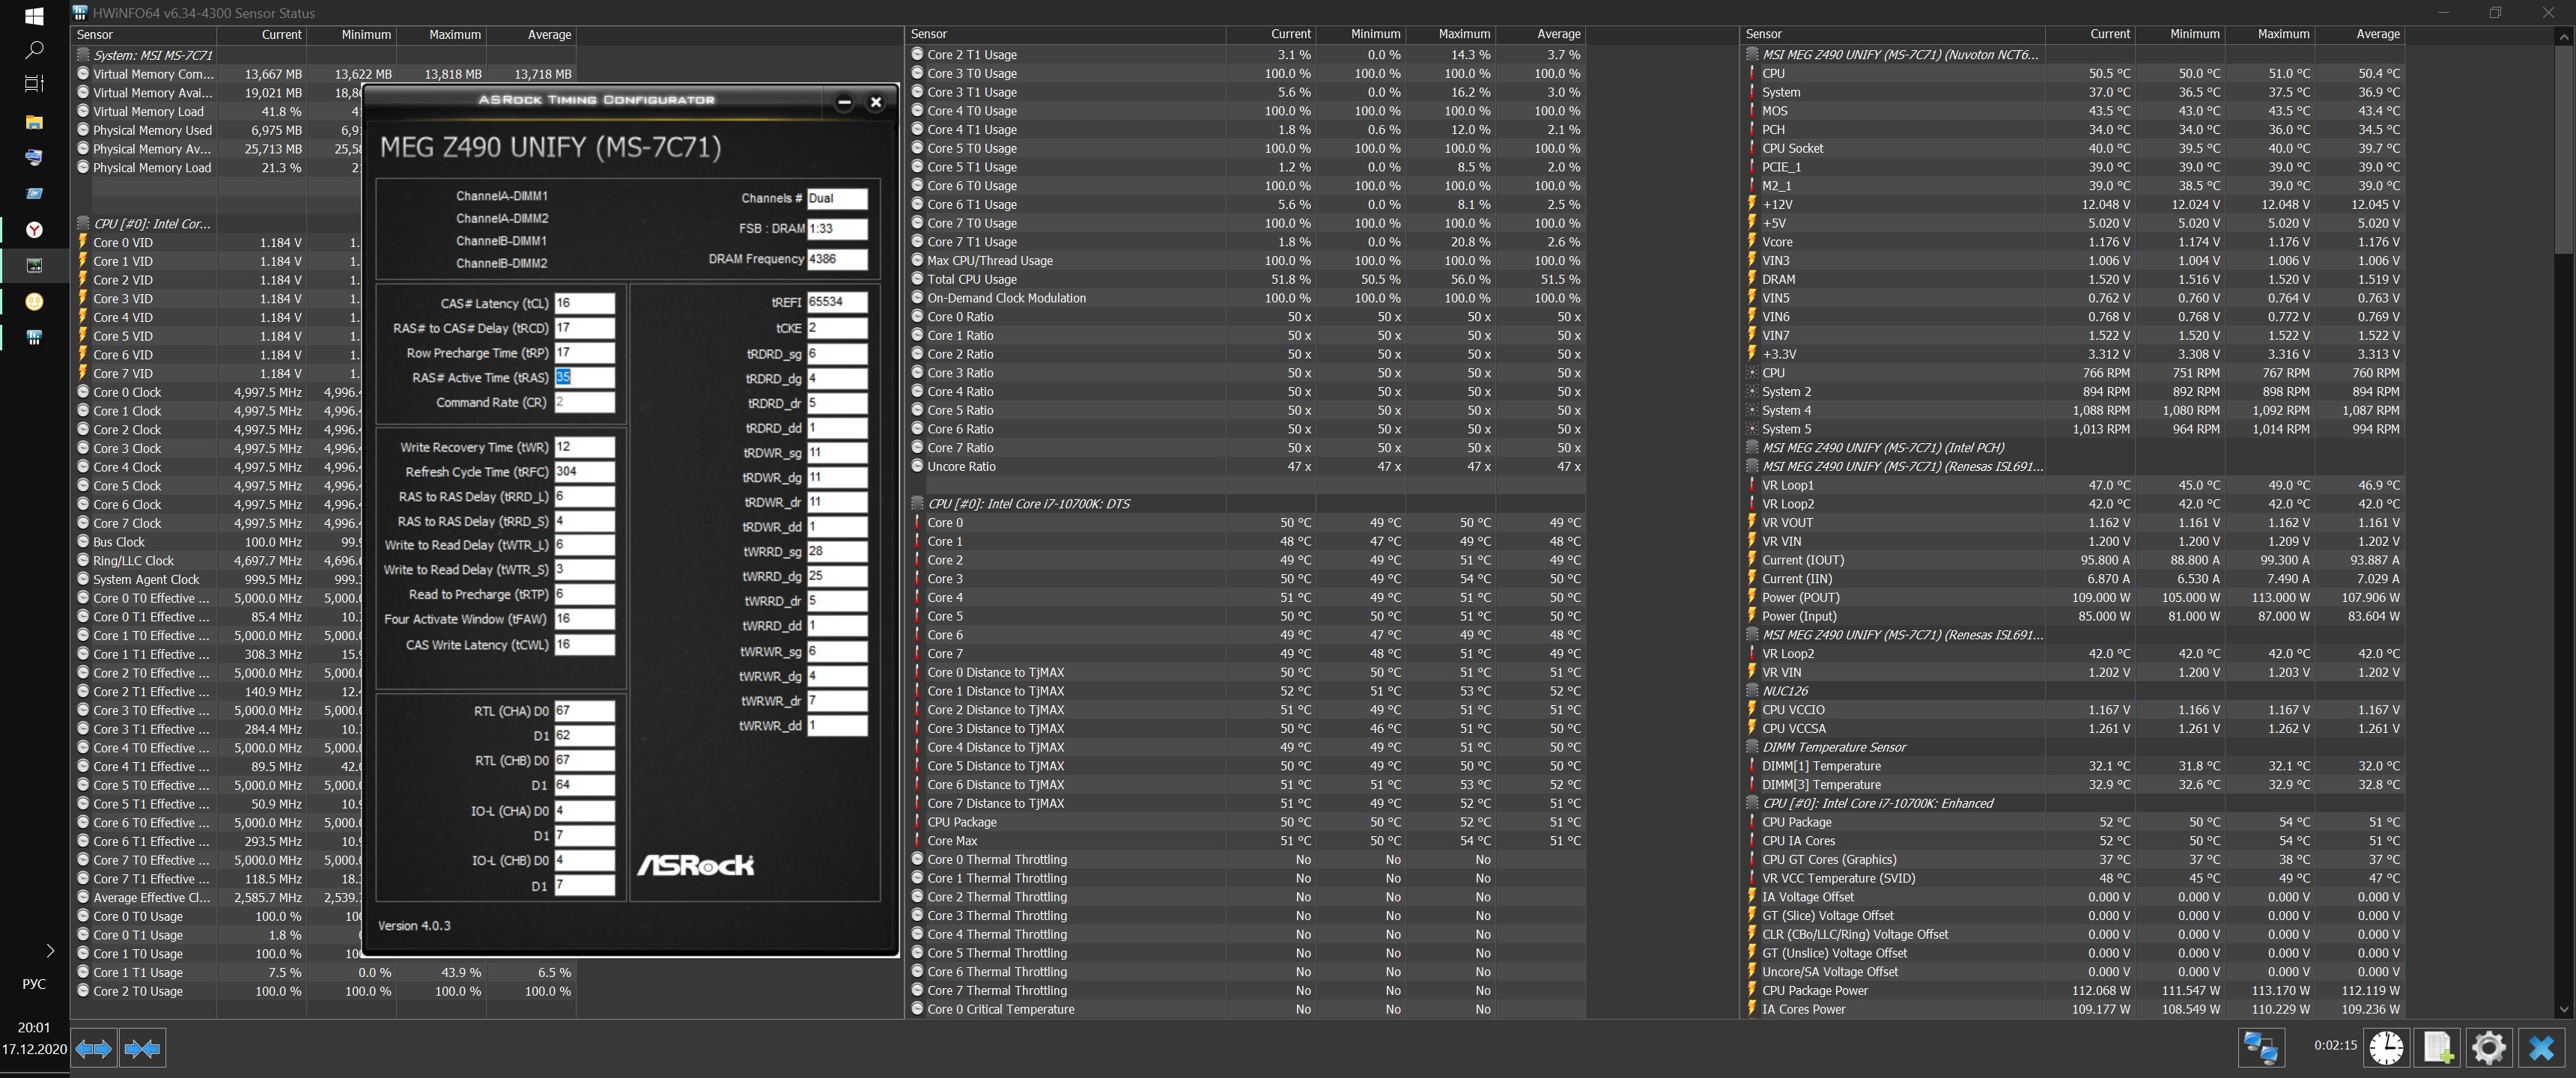The height and width of the screenshot is (1078, 2576).
Task: Open File Explorer from the taskbar
Action: [x=34, y=122]
